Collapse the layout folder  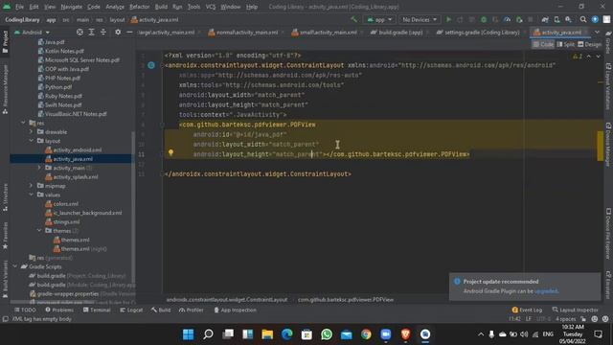(x=32, y=141)
